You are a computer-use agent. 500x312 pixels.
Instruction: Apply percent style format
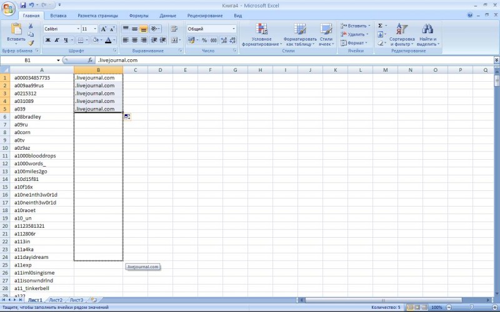204,40
